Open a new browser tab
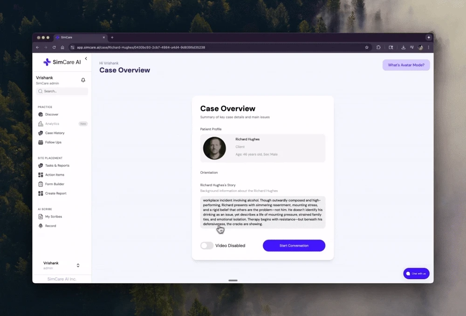The width and height of the screenshot is (466, 316). point(112,37)
